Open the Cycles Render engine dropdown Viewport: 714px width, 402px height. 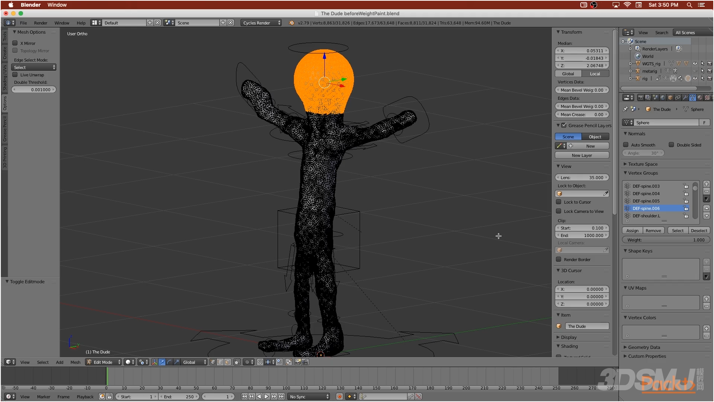[x=261, y=23]
